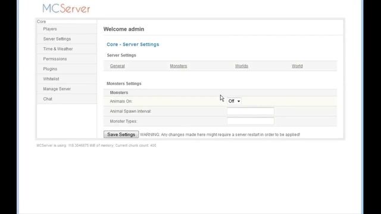Click the 'Core' sidebar section label
Viewport: 381px width, 214px height.
41,21
